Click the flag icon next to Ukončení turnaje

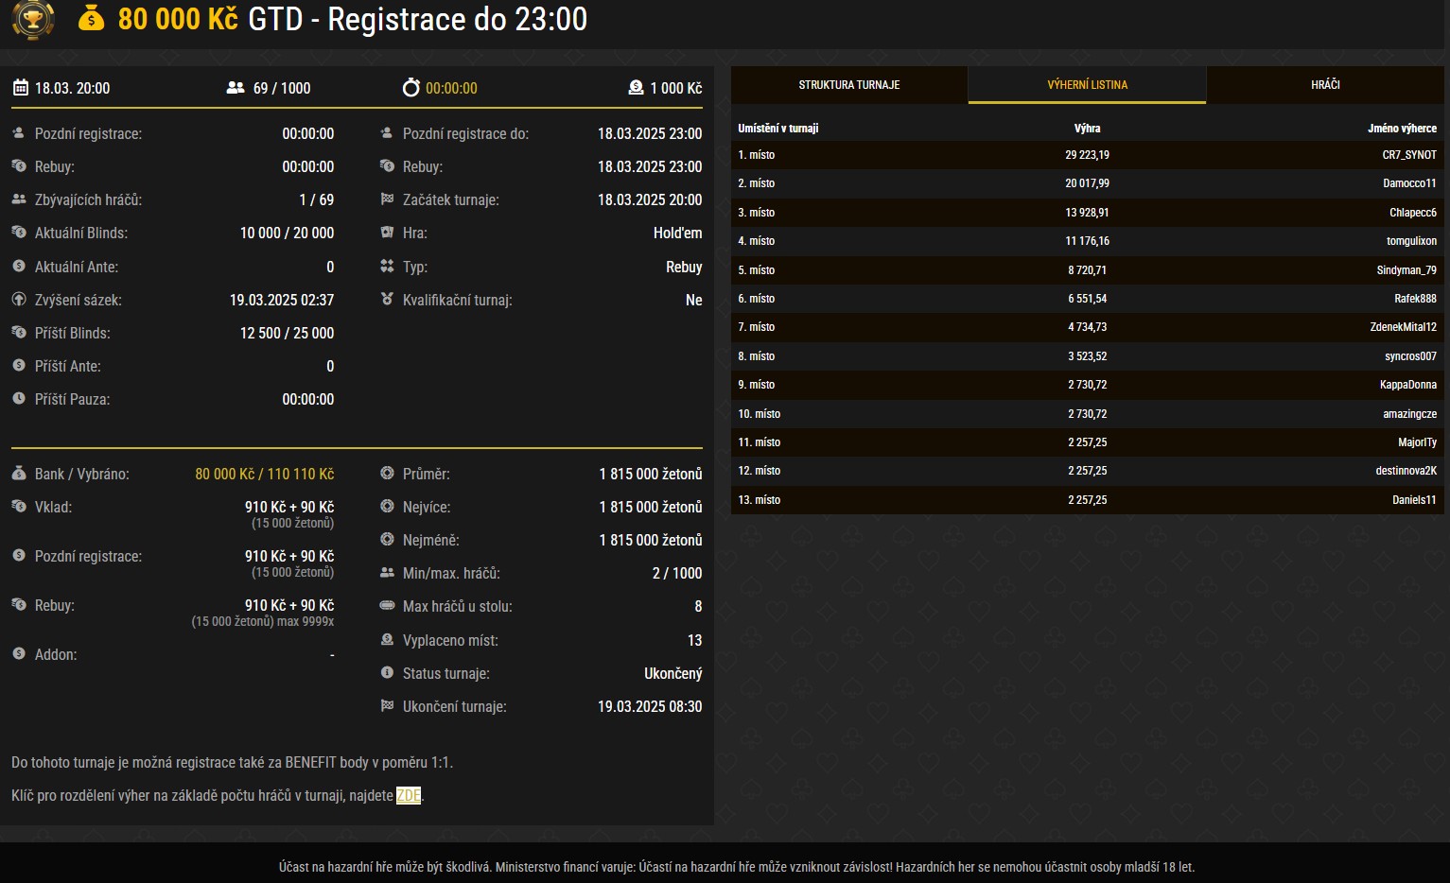(387, 706)
